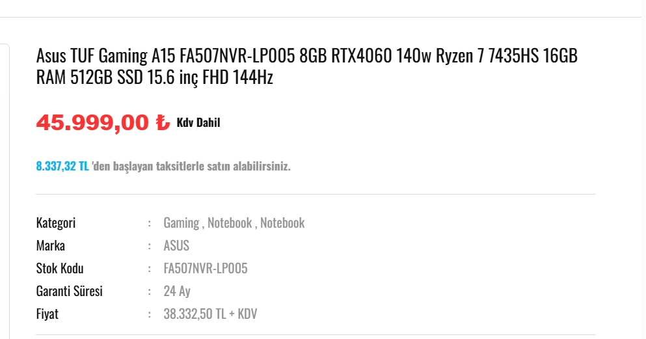Image resolution: width=646 pixels, height=339 pixels.
Task: Click the Kategori field label
Action: pos(55,223)
